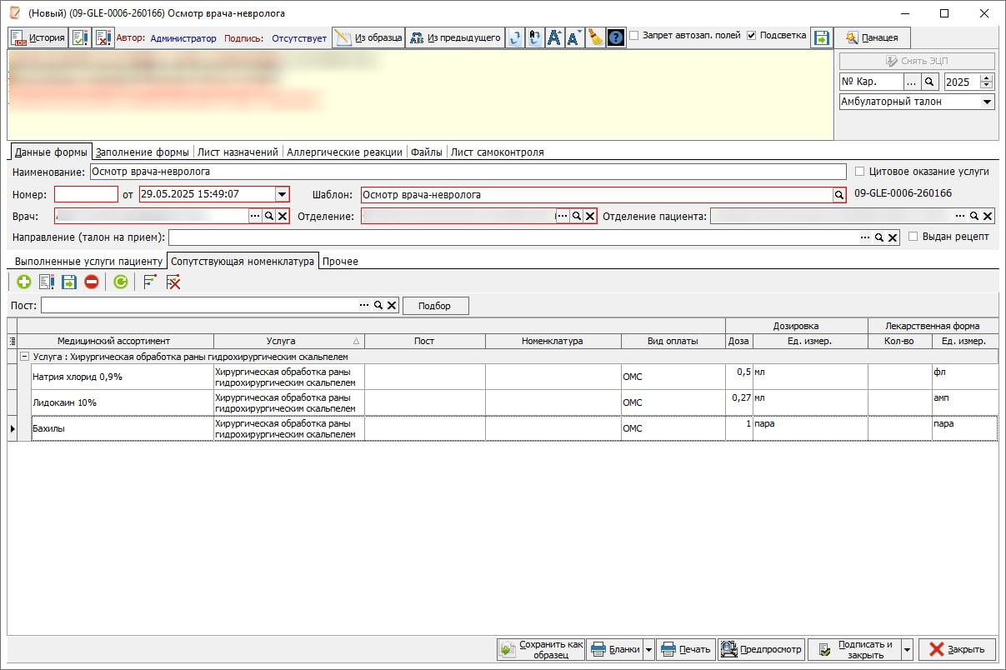
Task: Search Шаблон with the magnifier icon
Action: coord(839,194)
